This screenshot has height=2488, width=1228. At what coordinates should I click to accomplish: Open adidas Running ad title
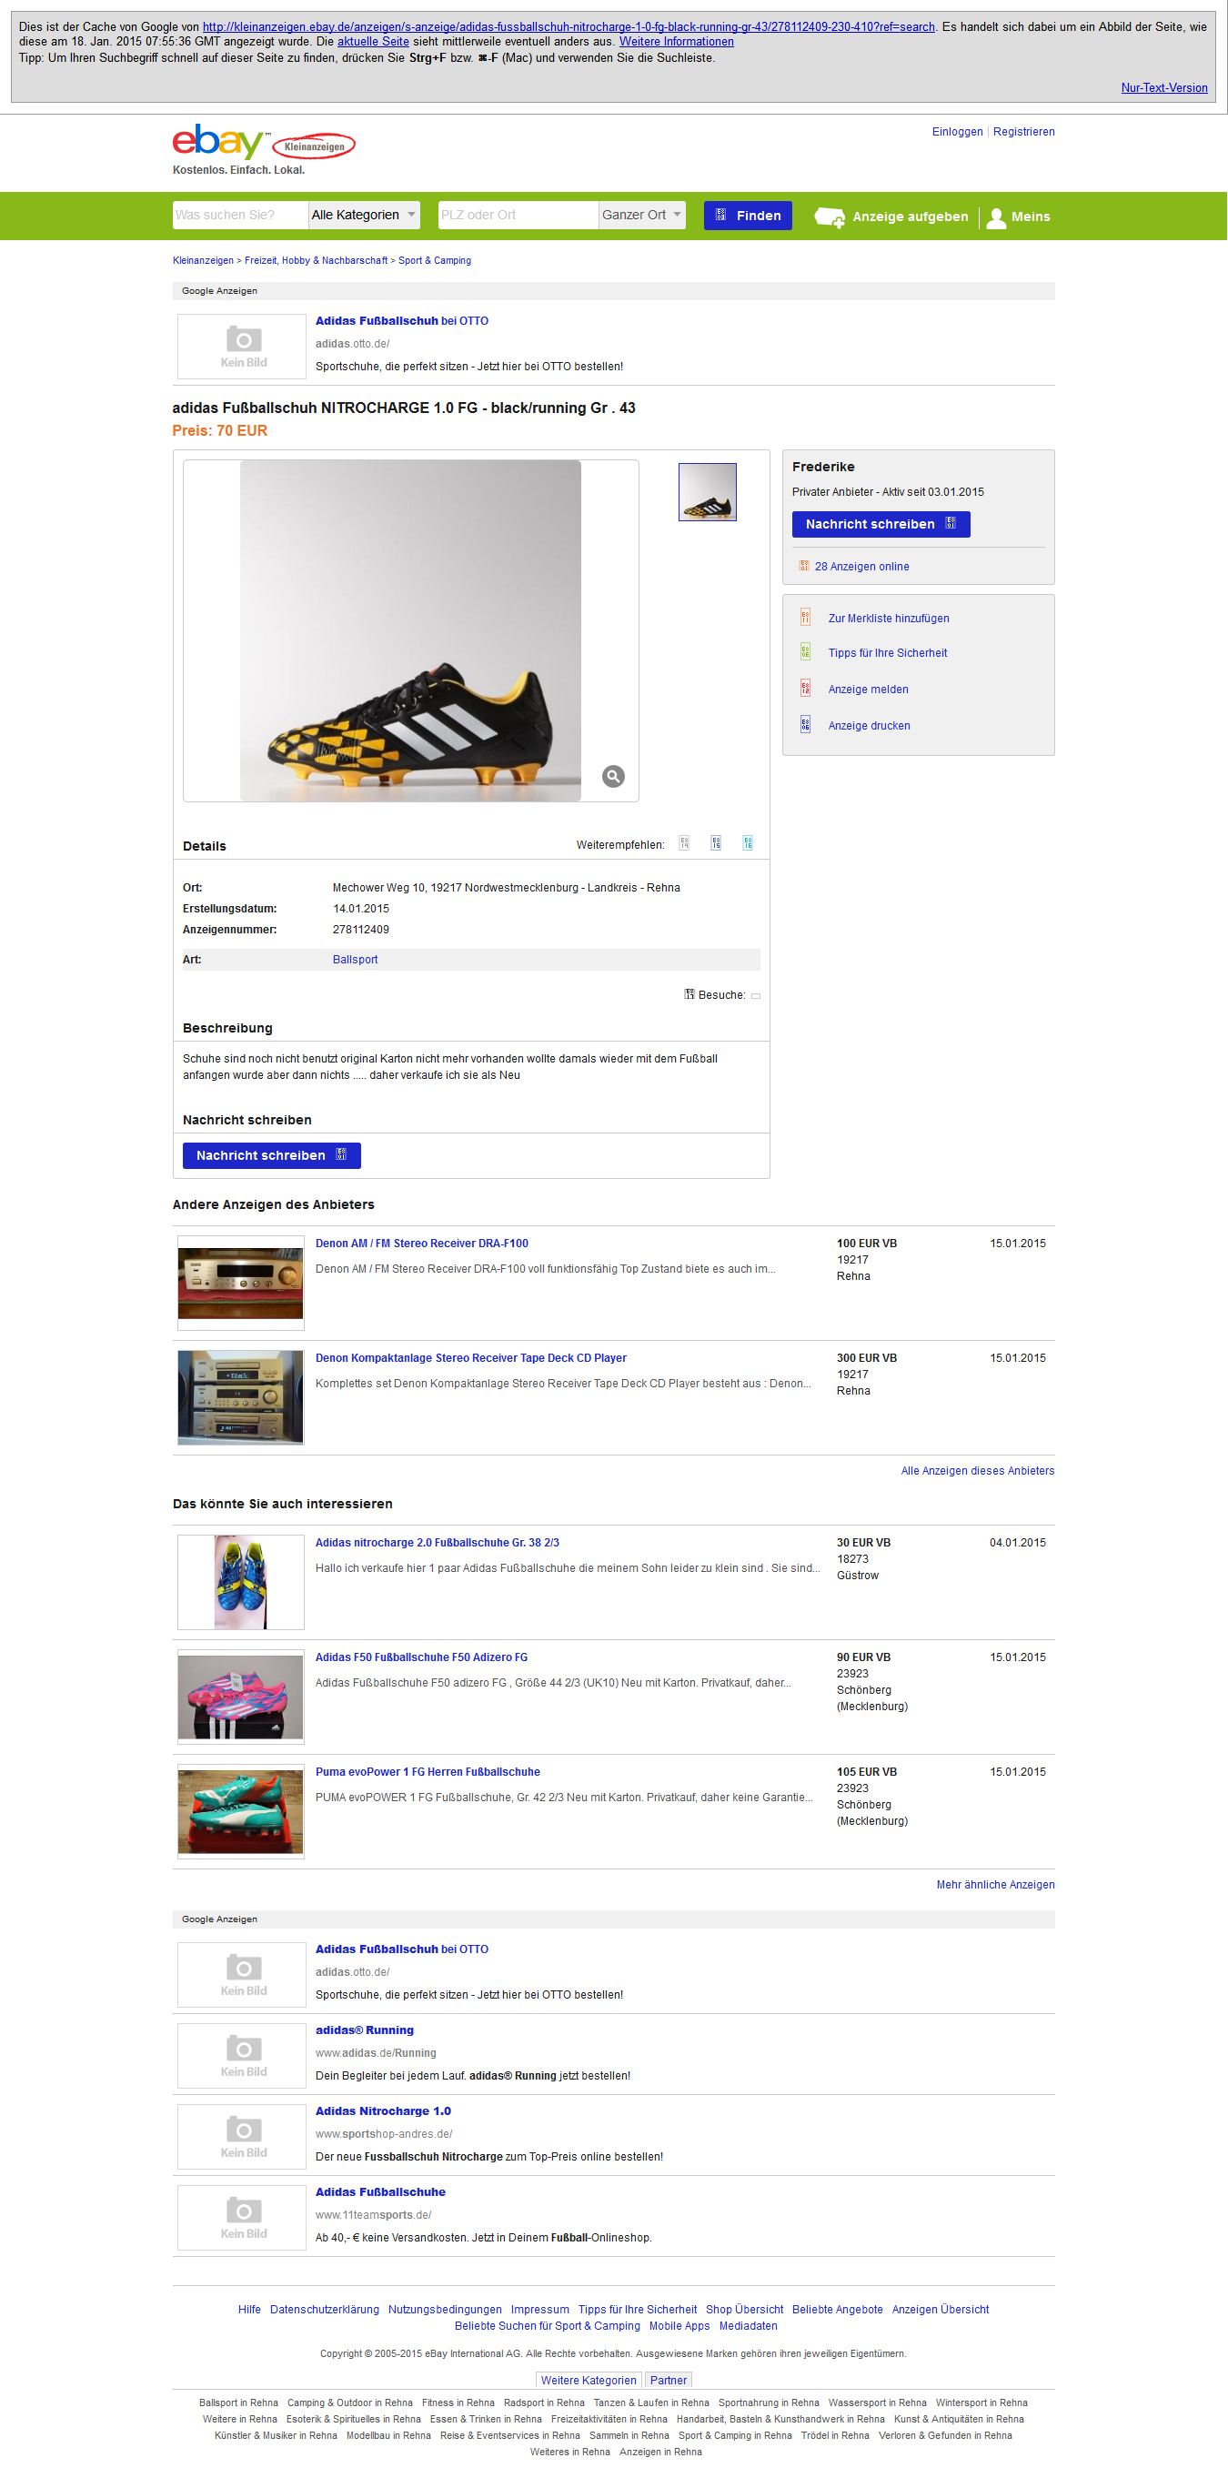tap(365, 2030)
